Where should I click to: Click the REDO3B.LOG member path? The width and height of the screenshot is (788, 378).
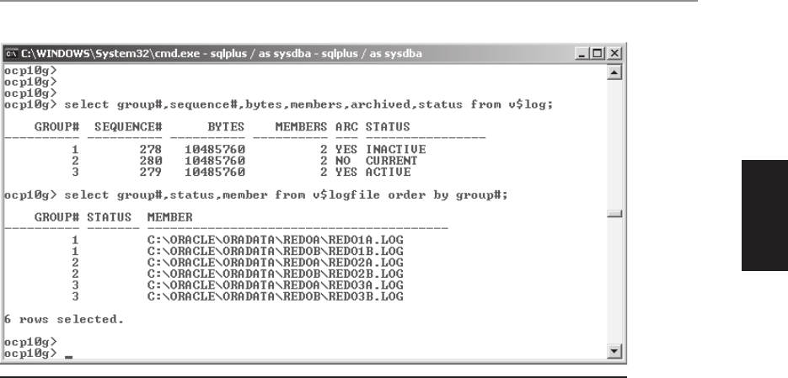click(276, 296)
